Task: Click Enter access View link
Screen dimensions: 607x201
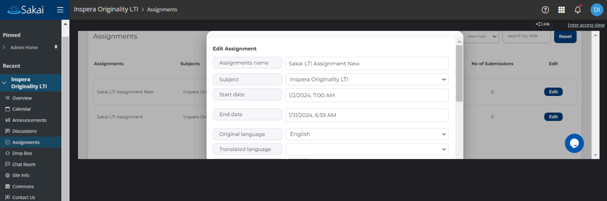Action: click(x=586, y=25)
